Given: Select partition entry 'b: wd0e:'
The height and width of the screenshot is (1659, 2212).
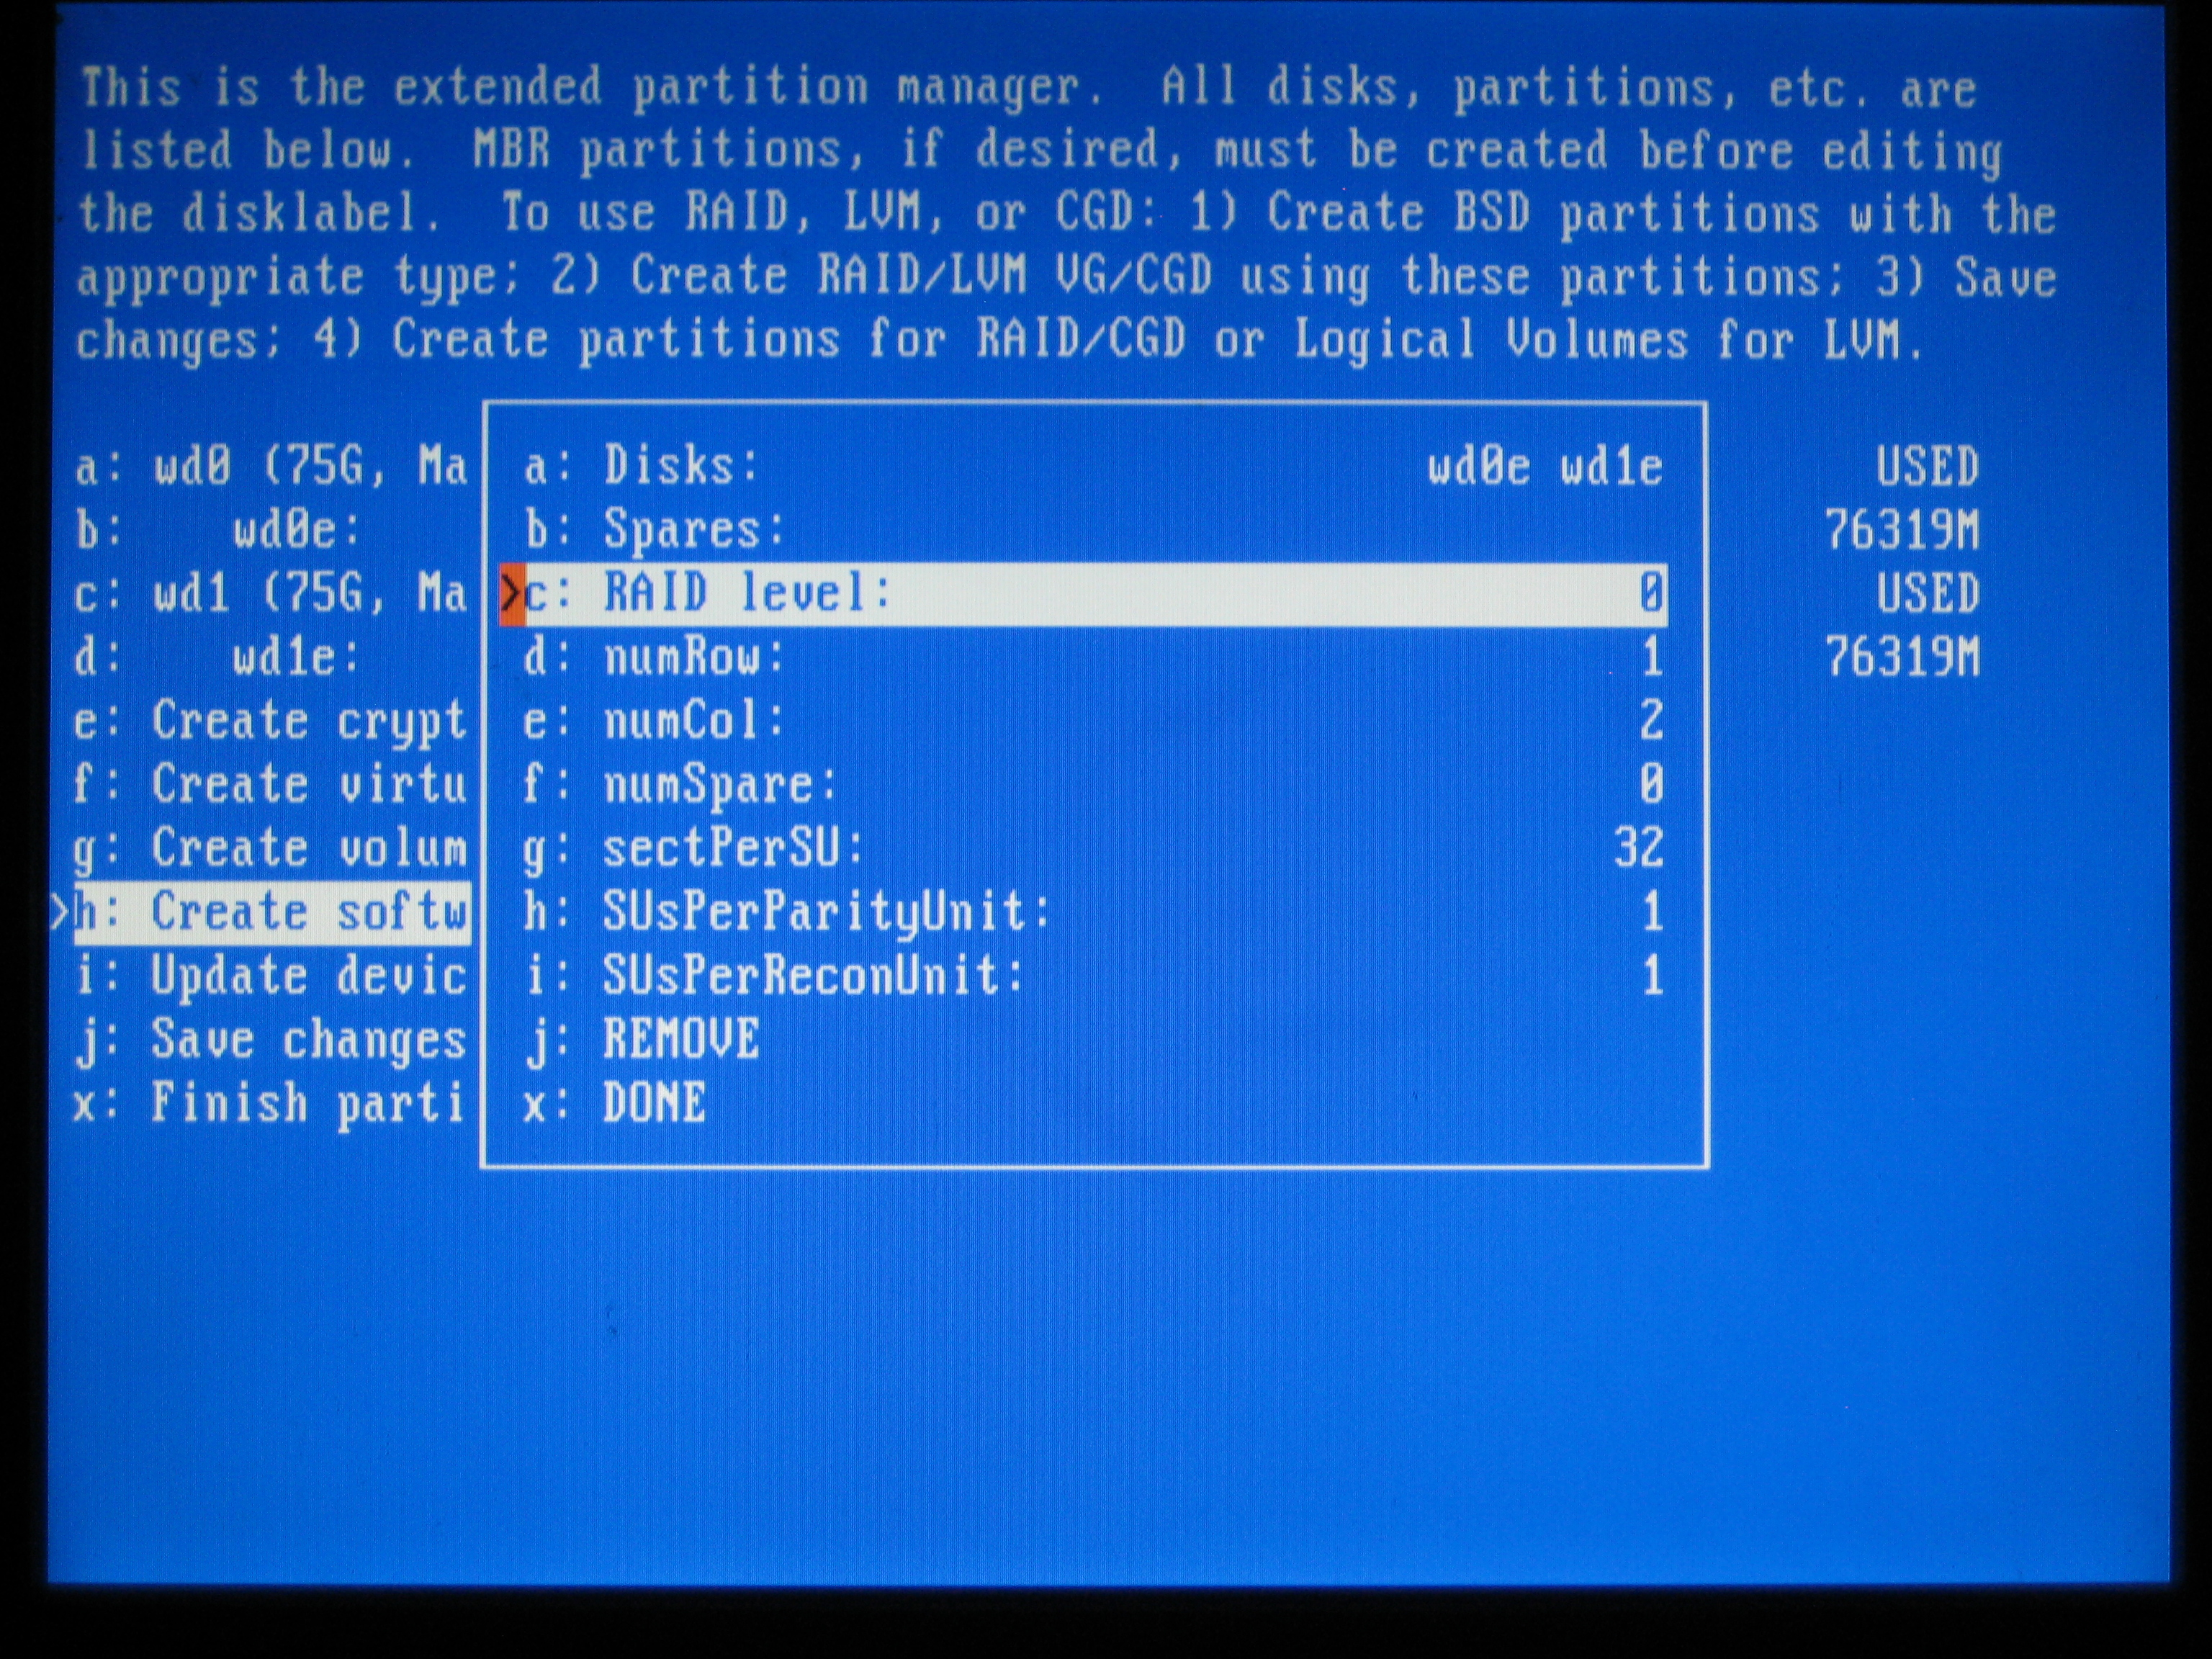Looking at the screenshot, I should pos(217,531).
